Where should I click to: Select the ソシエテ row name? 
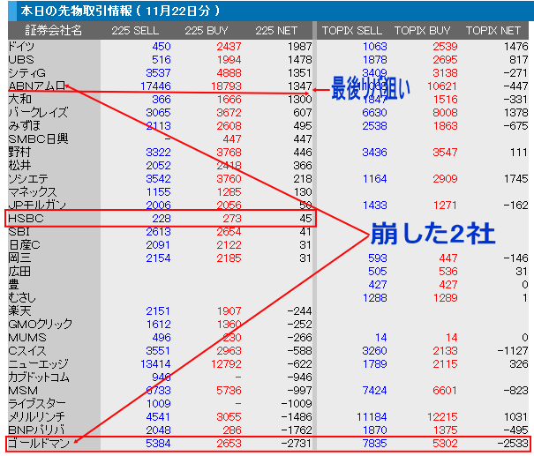pyautogui.click(x=28, y=179)
